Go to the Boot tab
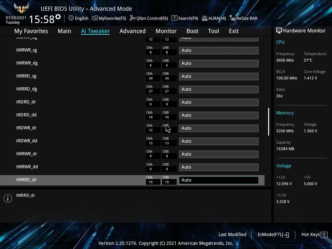This screenshot has width=332, height=249. point(192,31)
